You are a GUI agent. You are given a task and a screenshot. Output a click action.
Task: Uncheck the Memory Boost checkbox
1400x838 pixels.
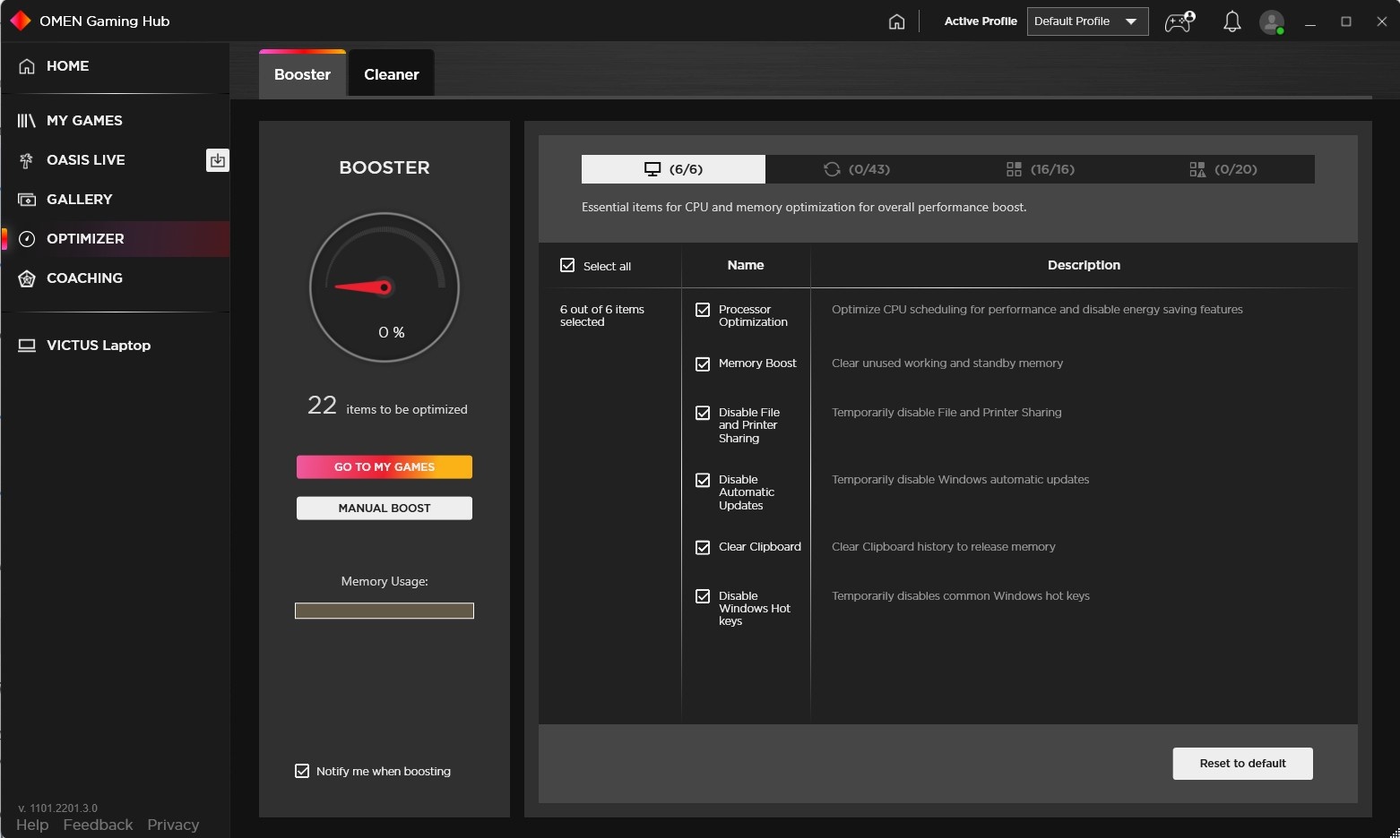pos(703,363)
